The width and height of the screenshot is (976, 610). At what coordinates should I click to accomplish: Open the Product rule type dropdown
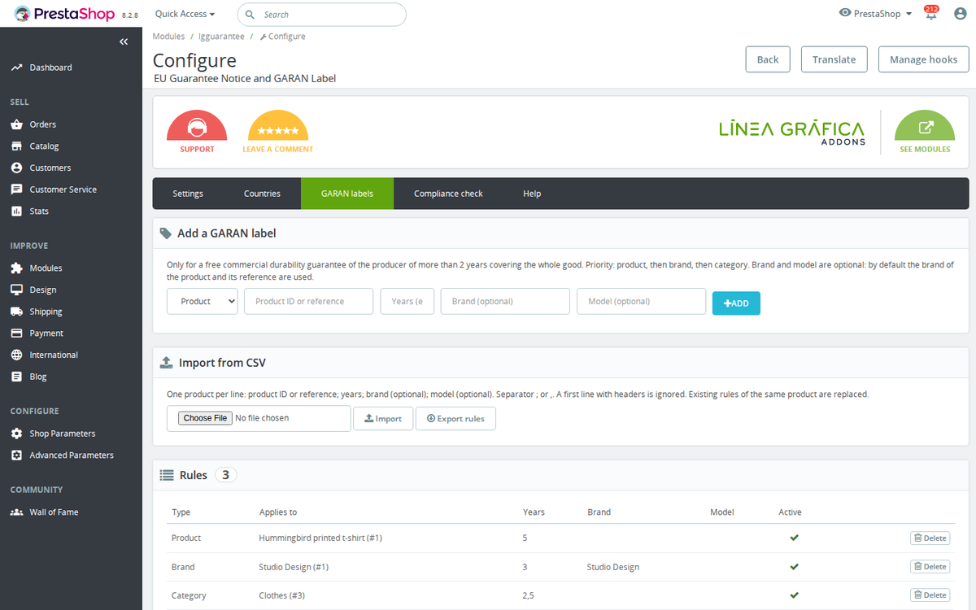(203, 301)
